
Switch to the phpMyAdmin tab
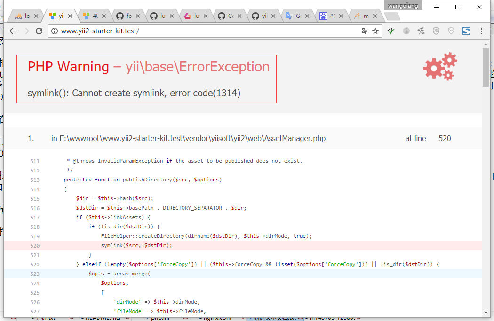(x=22, y=16)
